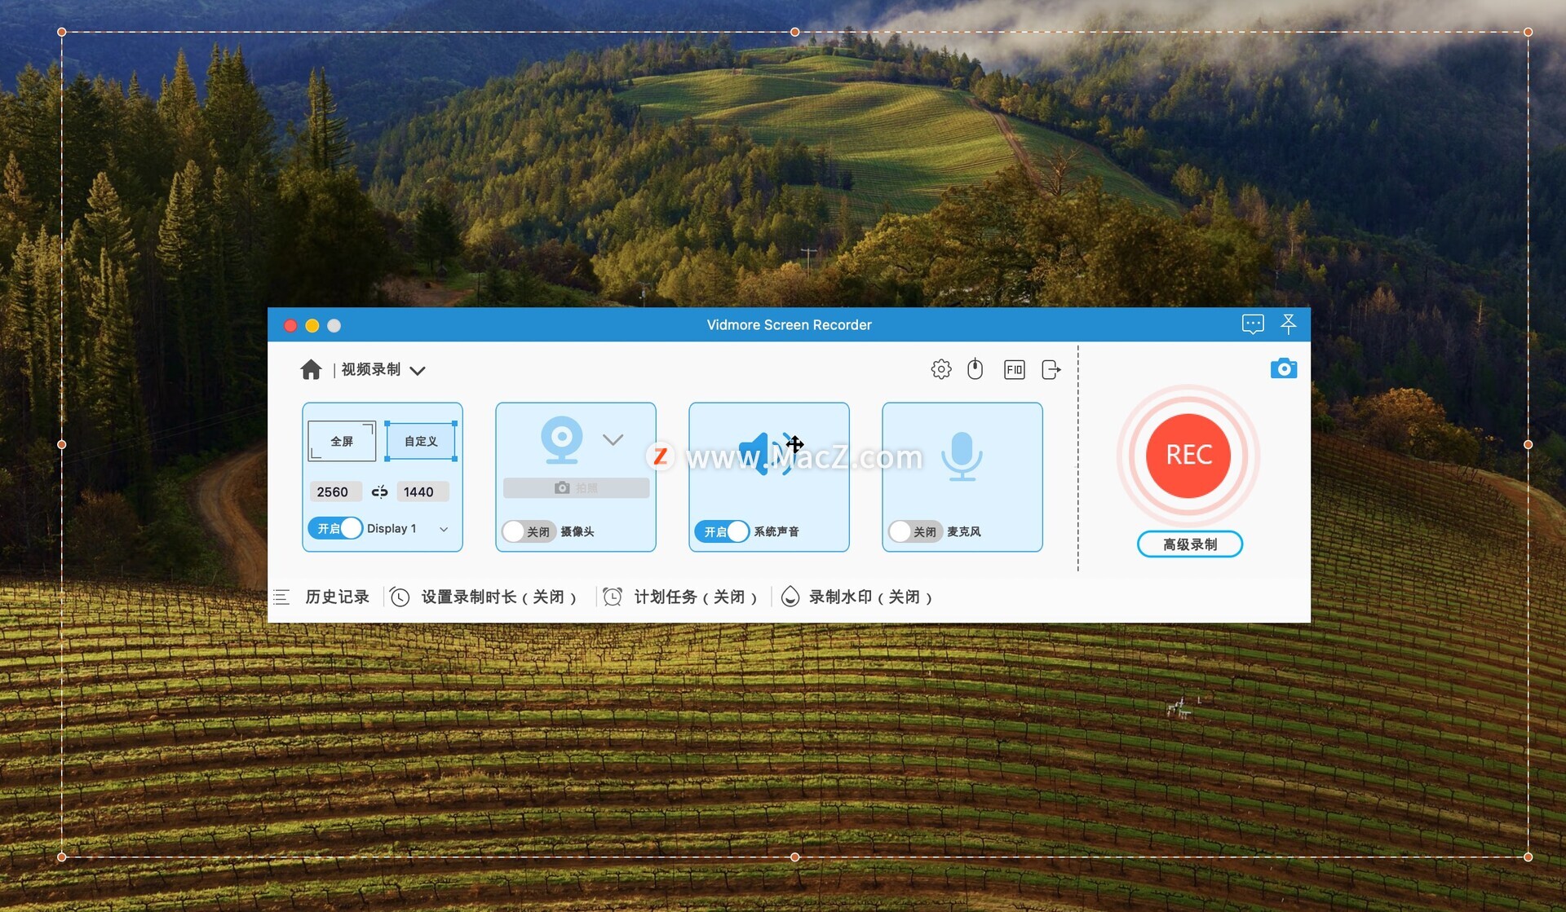The height and width of the screenshot is (912, 1566).
Task: Start recording with REC button
Action: (1188, 455)
